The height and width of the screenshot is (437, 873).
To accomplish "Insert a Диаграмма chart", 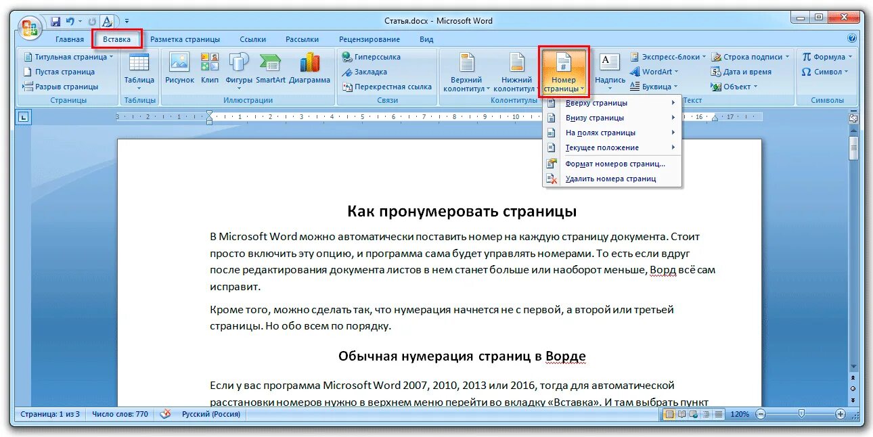I will pos(310,68).
